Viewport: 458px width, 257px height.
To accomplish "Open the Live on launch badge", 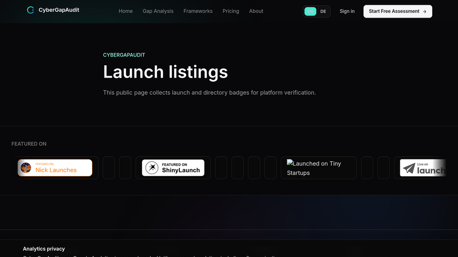I will [x=423, y=168].
